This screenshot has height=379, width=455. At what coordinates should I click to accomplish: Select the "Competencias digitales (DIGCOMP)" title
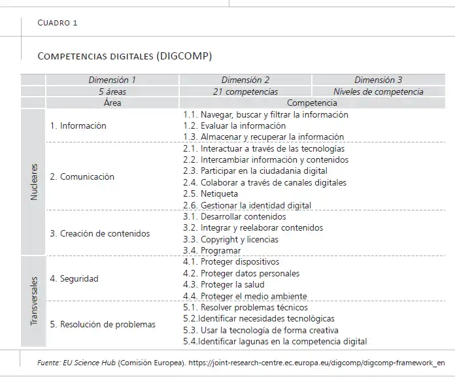click(x=125, y=56)
